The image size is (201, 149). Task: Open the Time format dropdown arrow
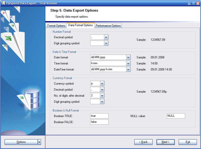tap(128, 63)
